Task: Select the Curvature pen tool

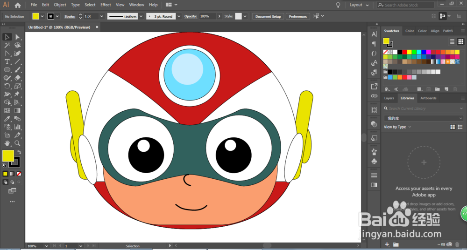Action: 17,54
